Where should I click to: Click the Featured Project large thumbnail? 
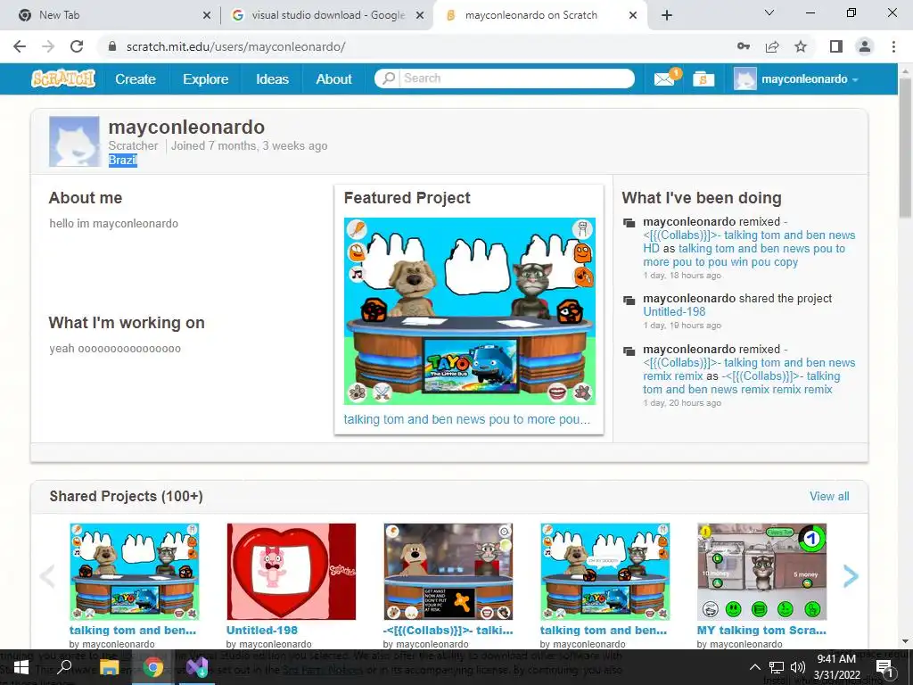point(469,311)
